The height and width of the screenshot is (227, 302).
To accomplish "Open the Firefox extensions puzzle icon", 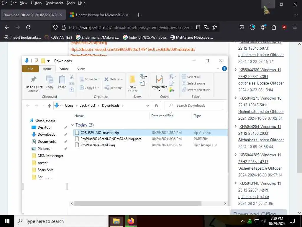I will (274, 27).
